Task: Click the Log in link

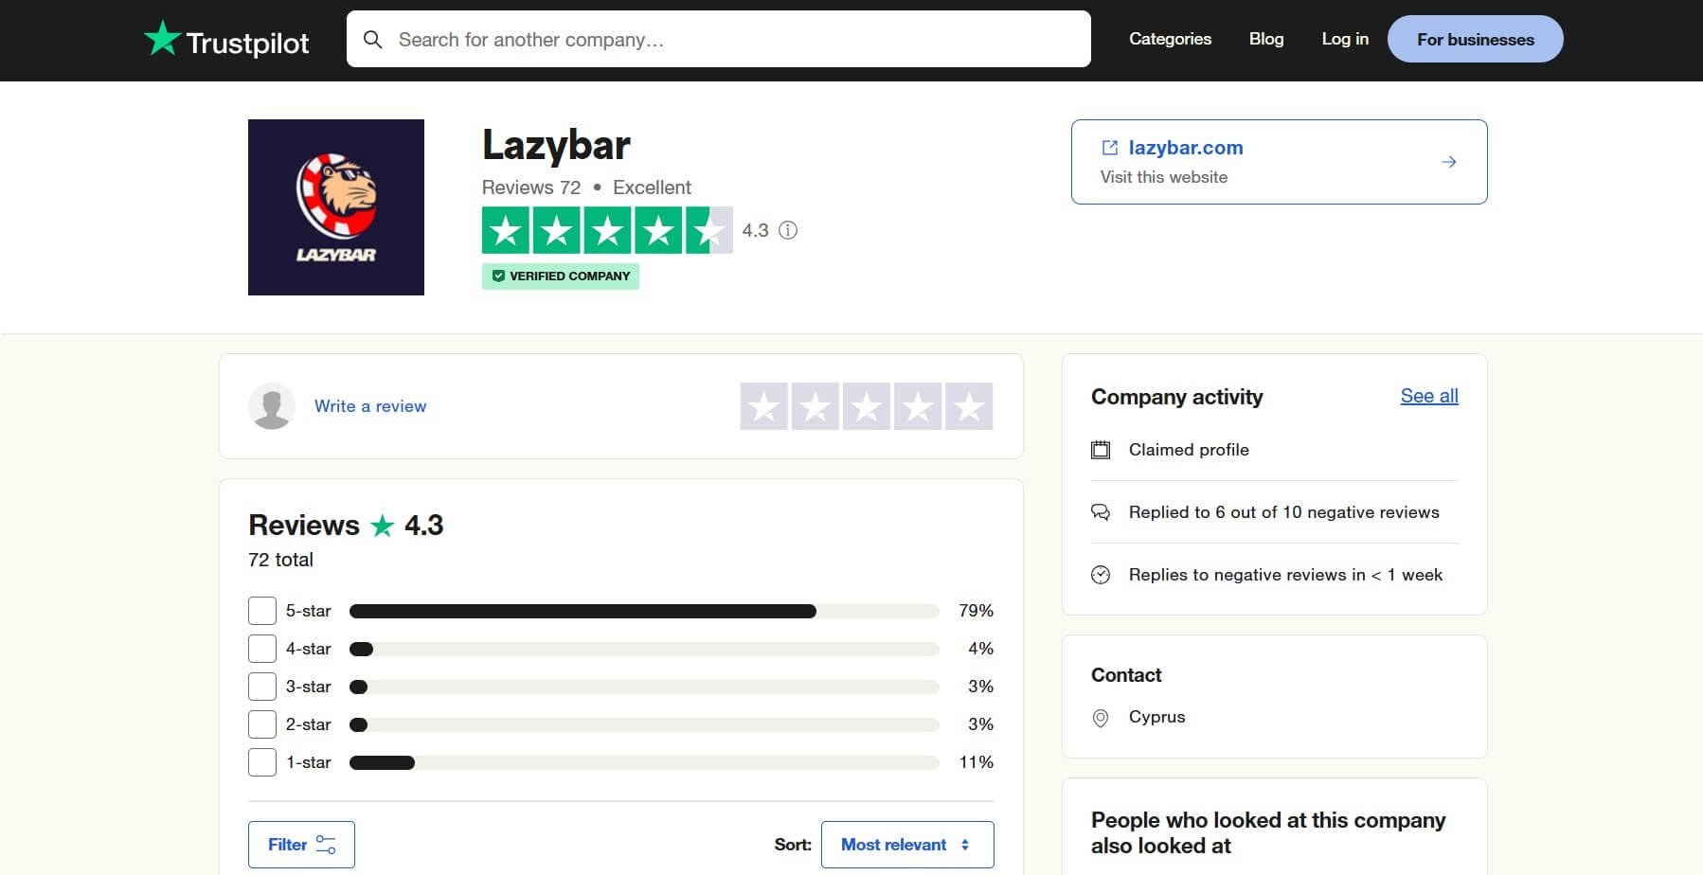Action: pyautogui.click(x=1344, y=39)
